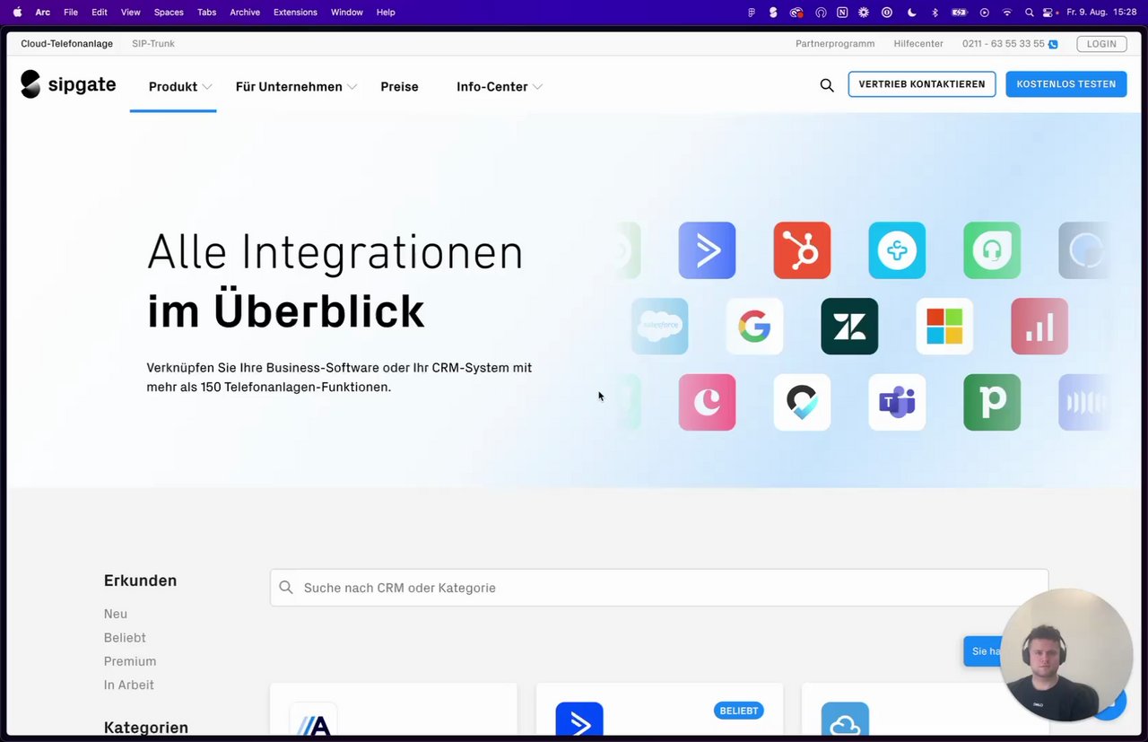Open the Tabs menu in Arc
The image size is (1148, 742).
pyautogui.click(x=206, y=13)
